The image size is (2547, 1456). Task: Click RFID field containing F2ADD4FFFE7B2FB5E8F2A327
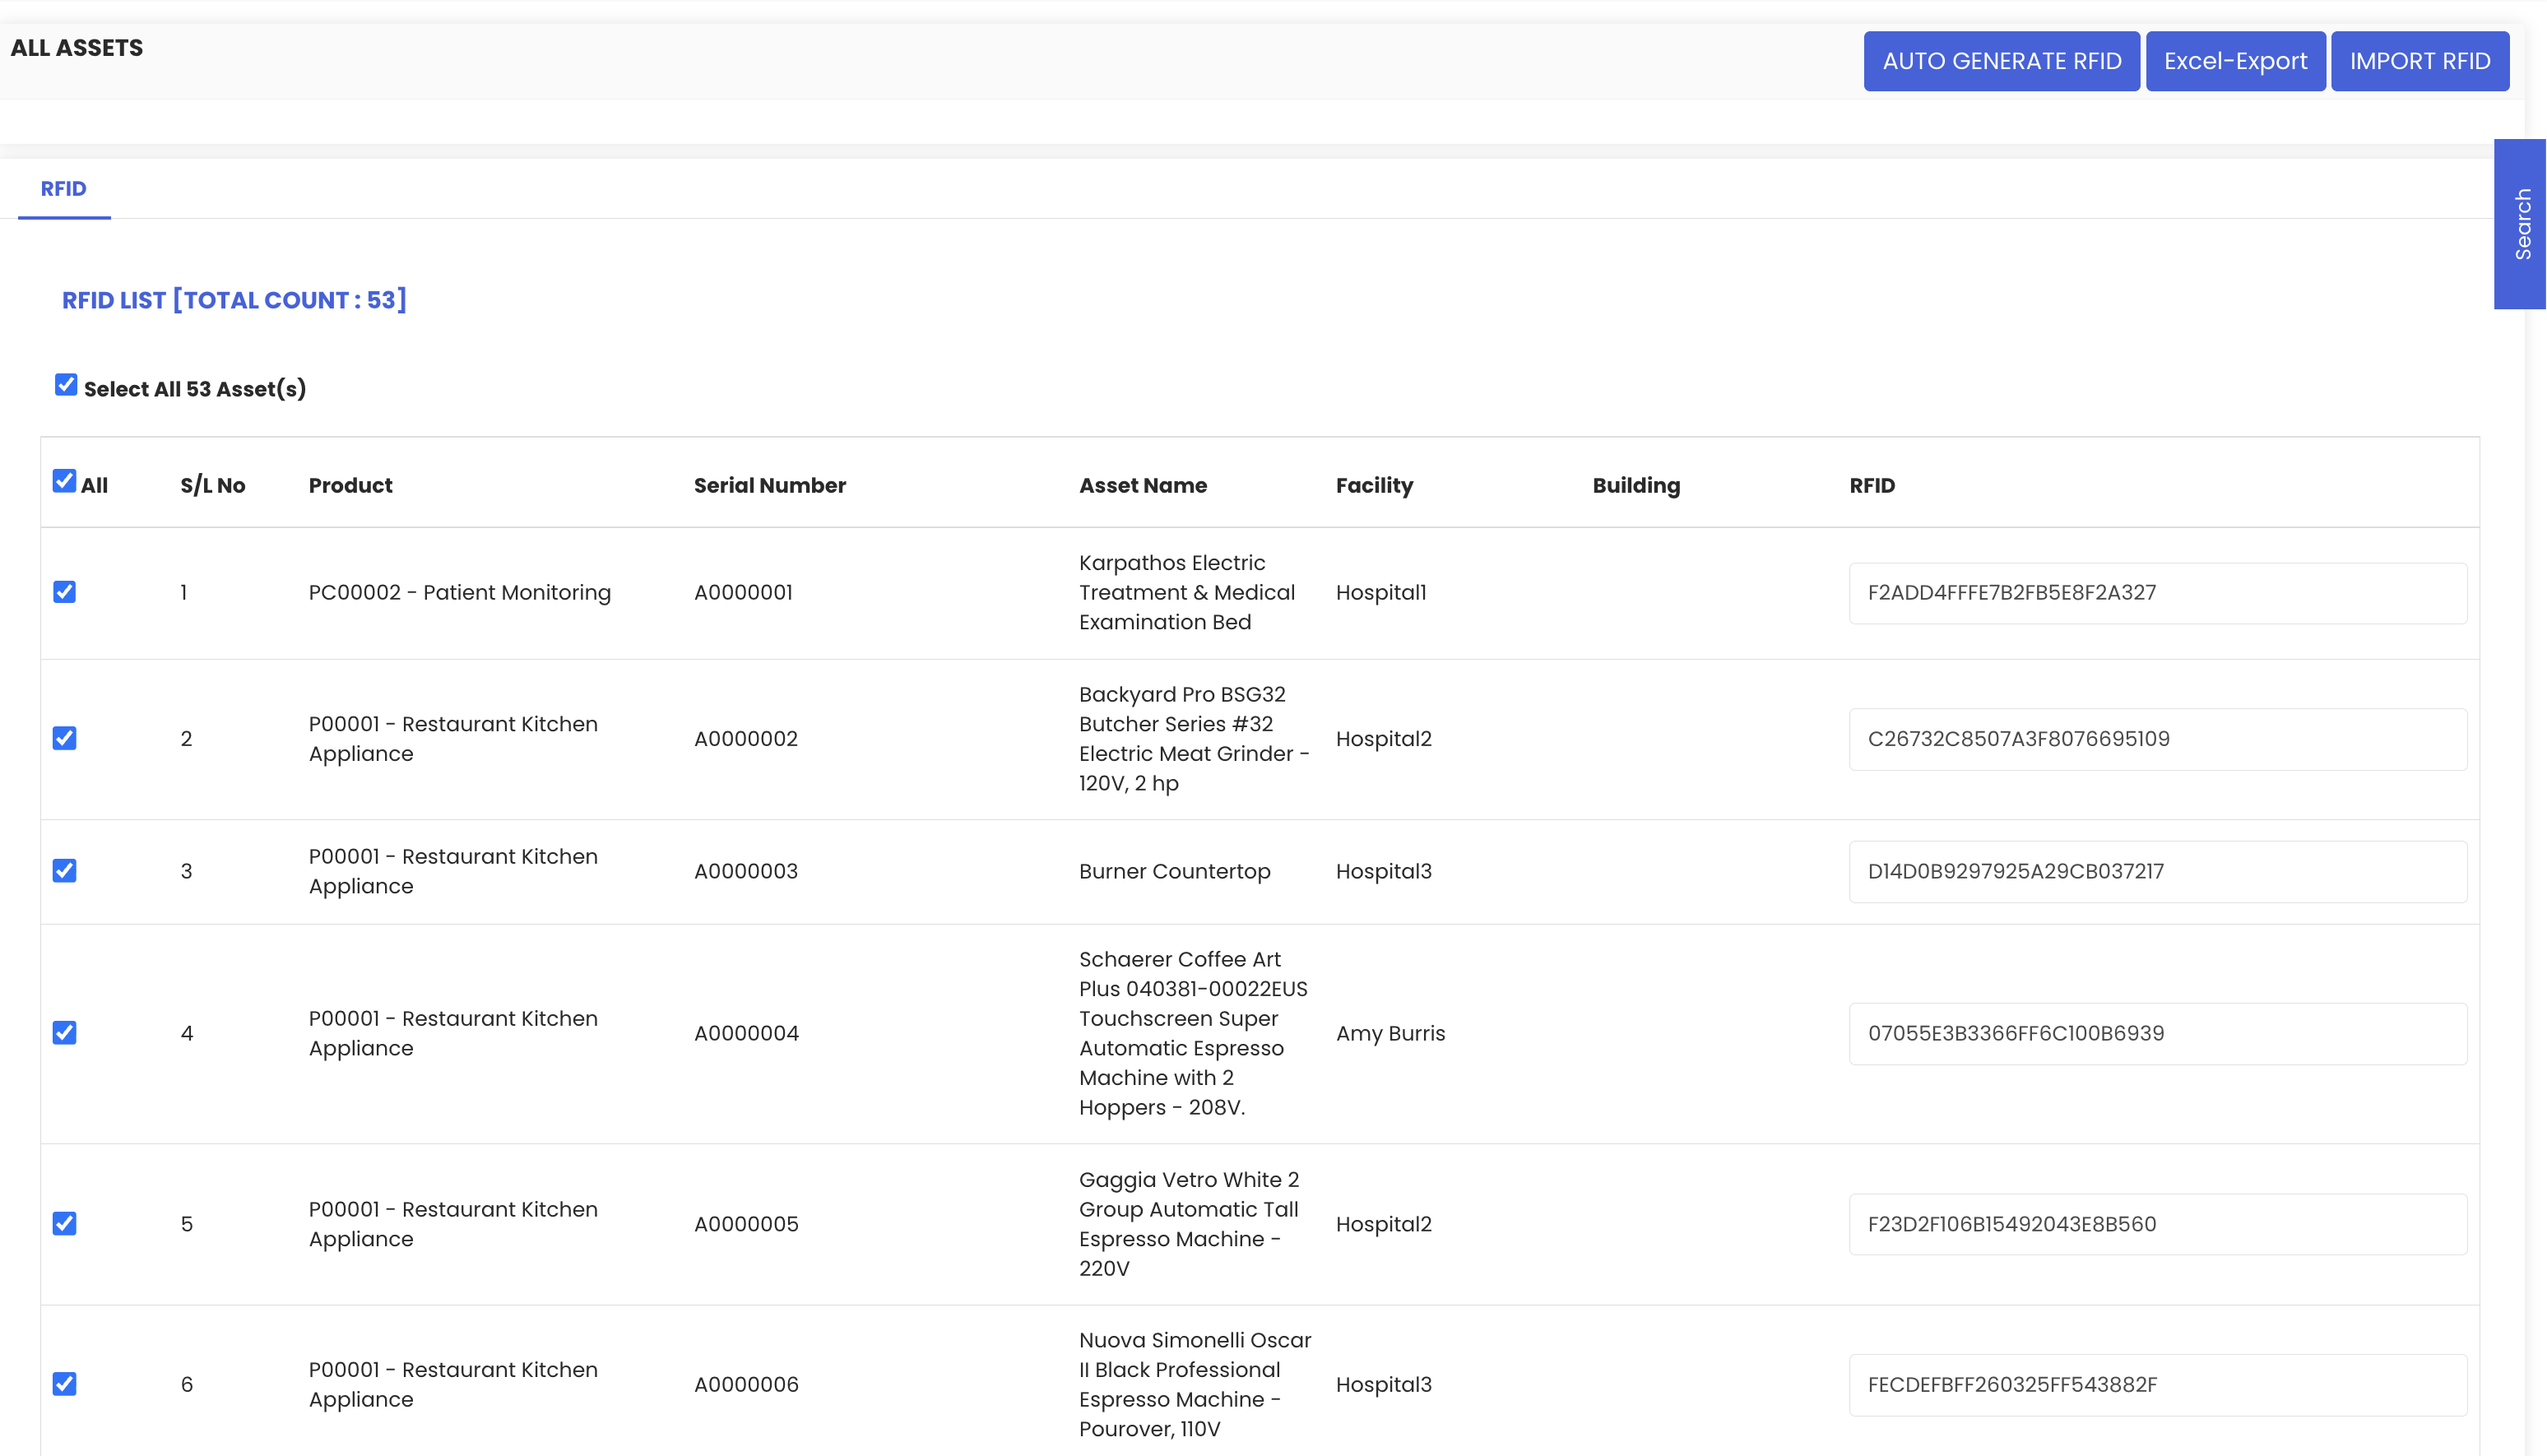2157,593
